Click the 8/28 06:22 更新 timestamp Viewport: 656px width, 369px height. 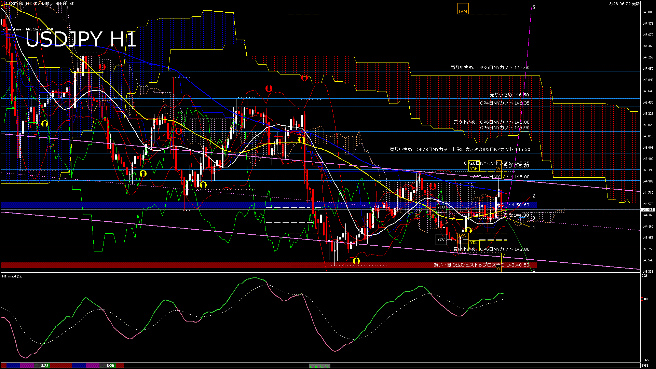[x=624, y=4]
